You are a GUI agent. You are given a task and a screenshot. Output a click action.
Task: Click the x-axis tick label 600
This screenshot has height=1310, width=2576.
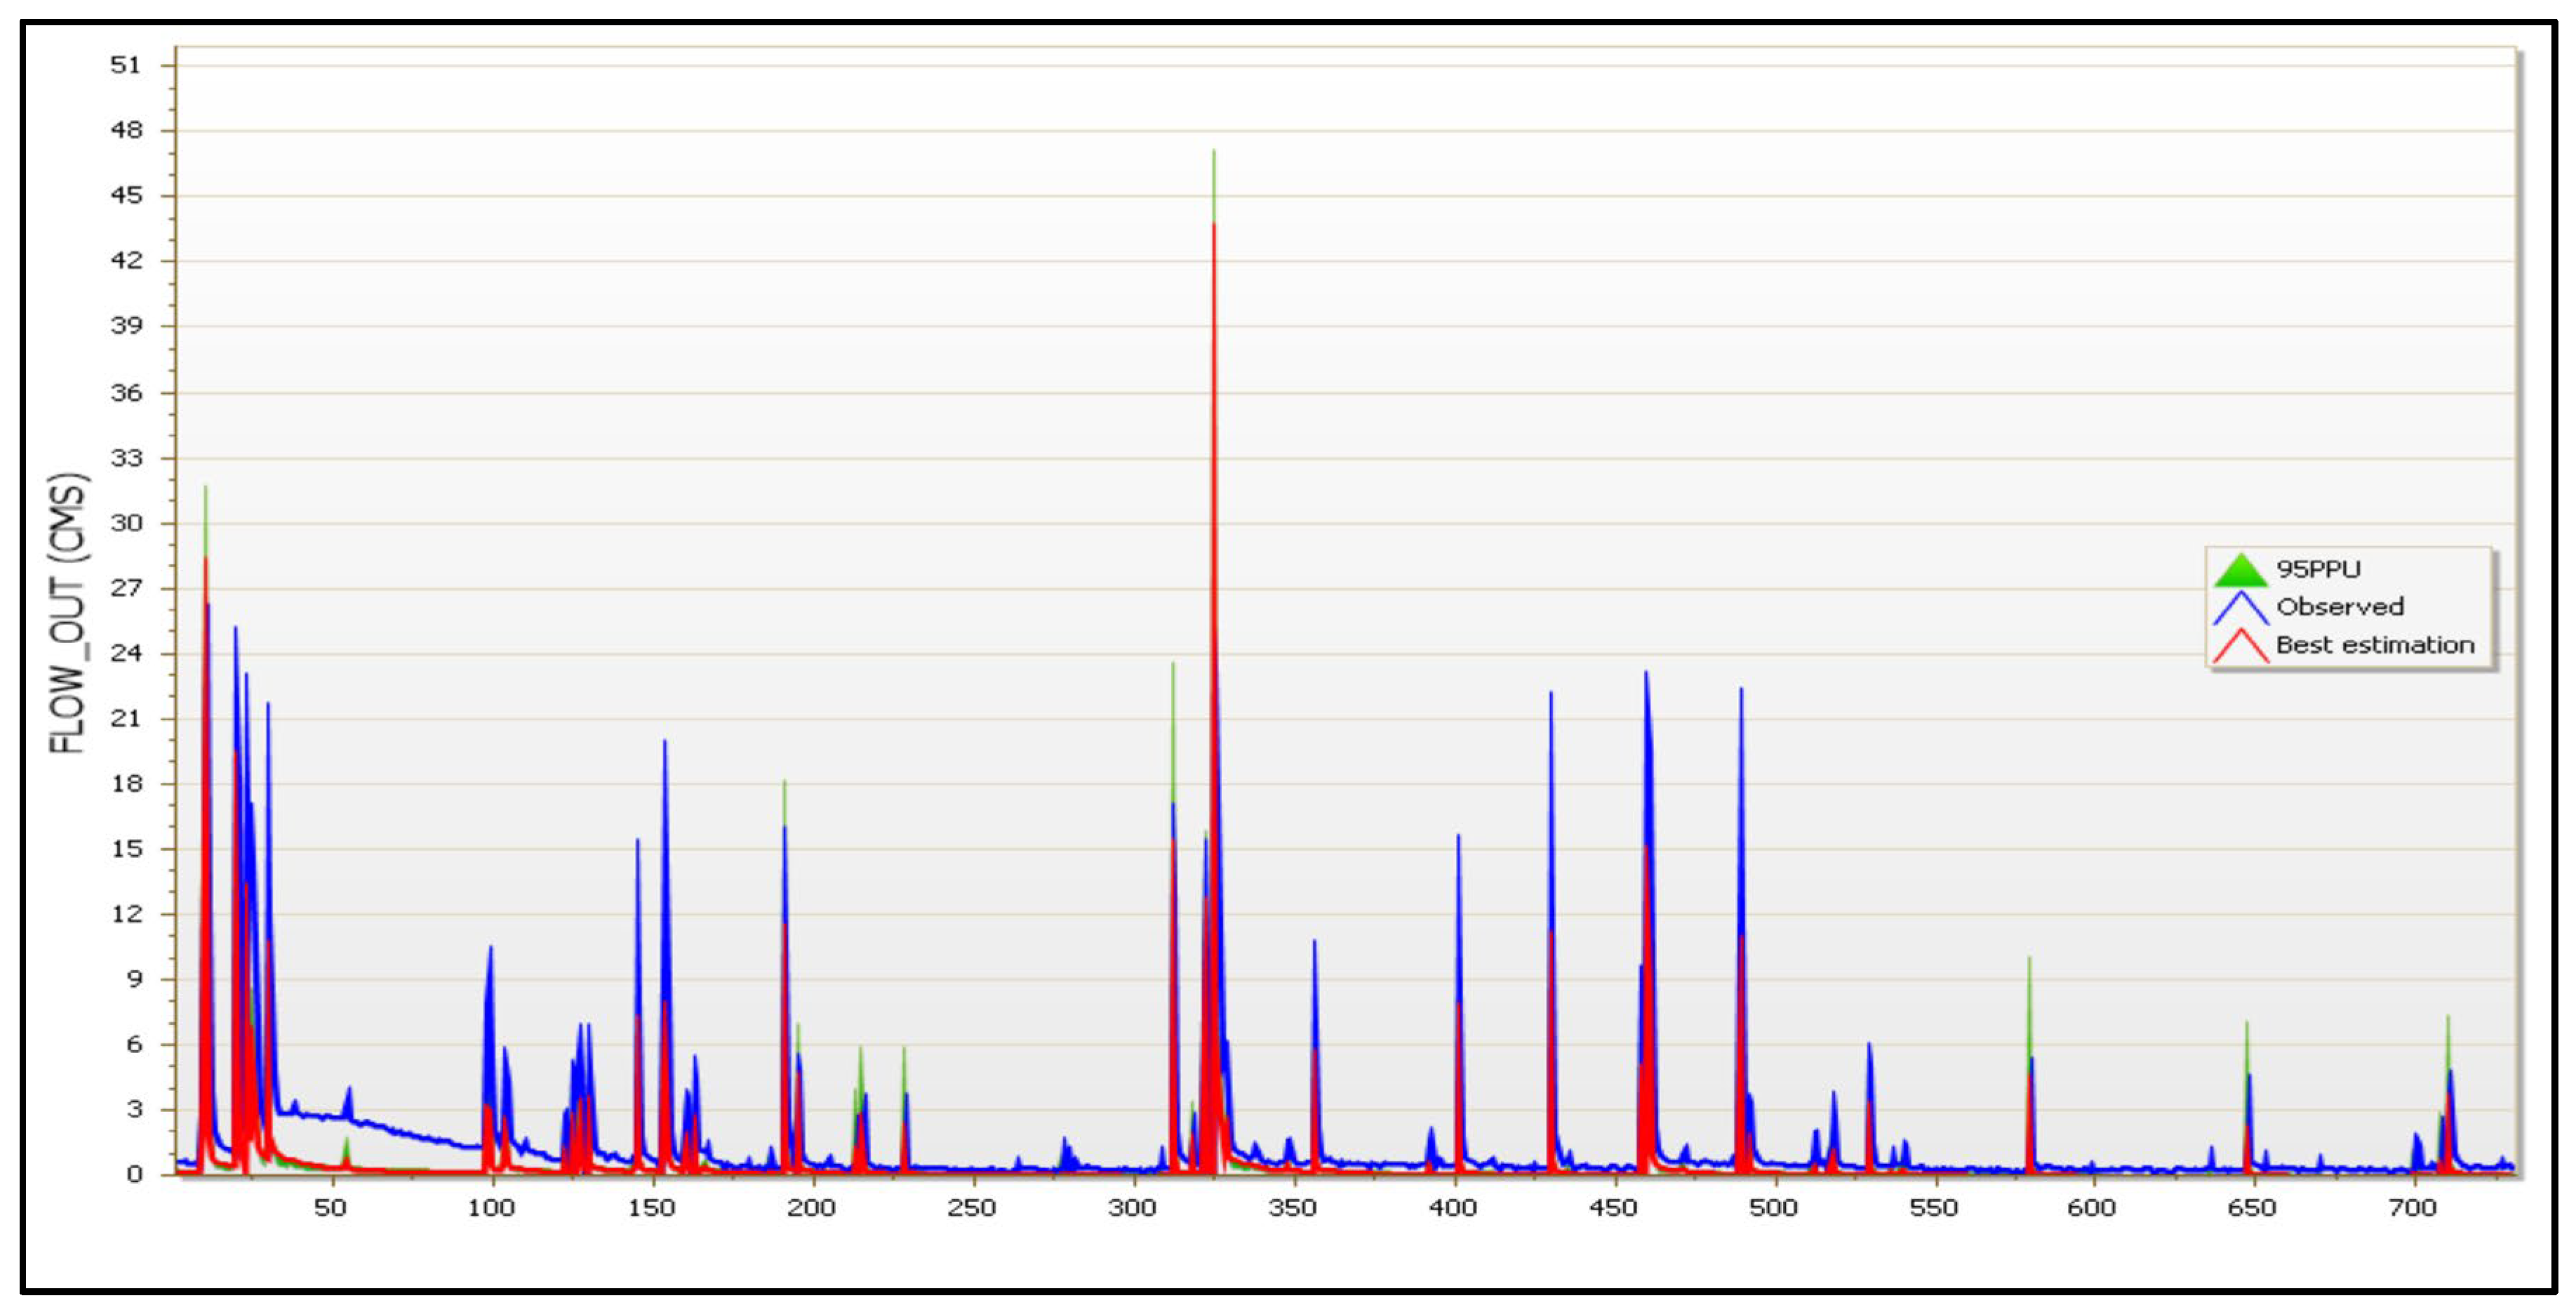tap(2092, 1208)
